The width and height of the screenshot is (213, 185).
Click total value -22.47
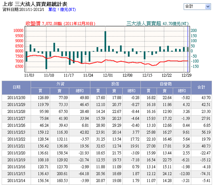(x=205, y=153)
